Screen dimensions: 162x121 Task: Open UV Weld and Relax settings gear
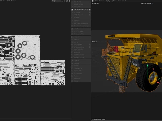90,15
